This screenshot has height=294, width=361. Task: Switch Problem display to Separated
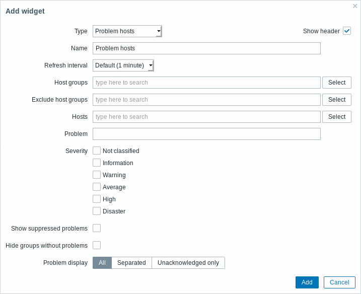131,263
